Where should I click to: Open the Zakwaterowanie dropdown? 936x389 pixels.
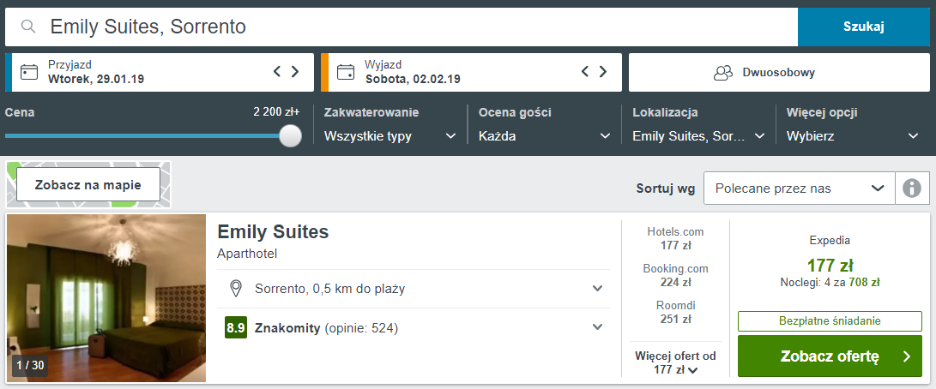pyautogui.click(x=390, y=136)
